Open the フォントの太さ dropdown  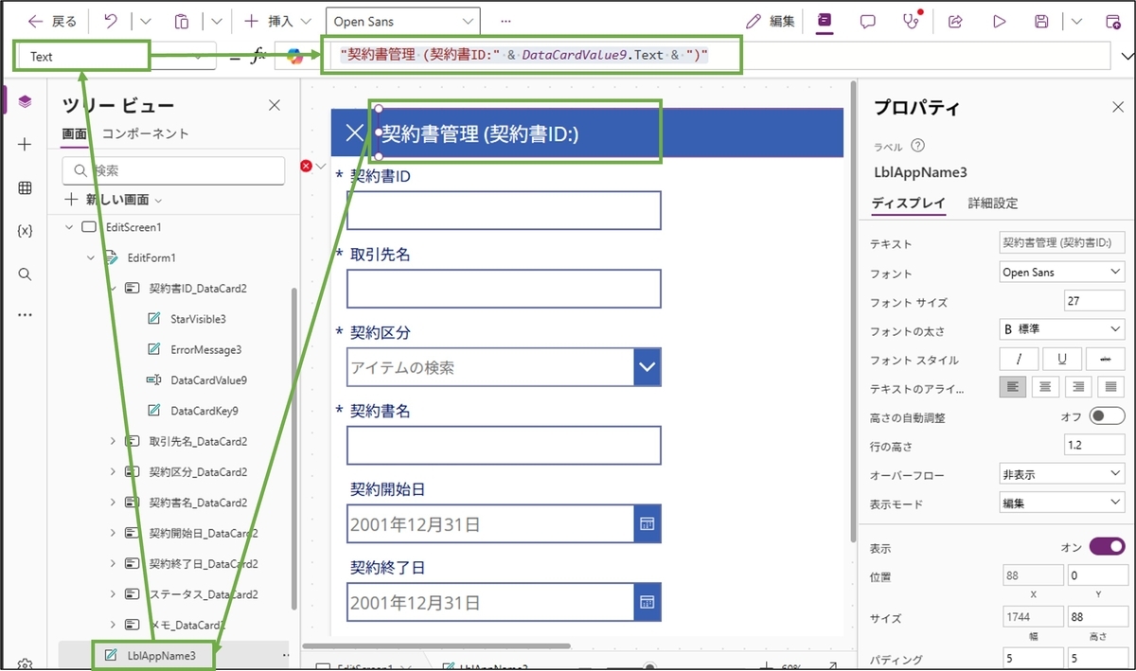click(x=1062, y=330)
